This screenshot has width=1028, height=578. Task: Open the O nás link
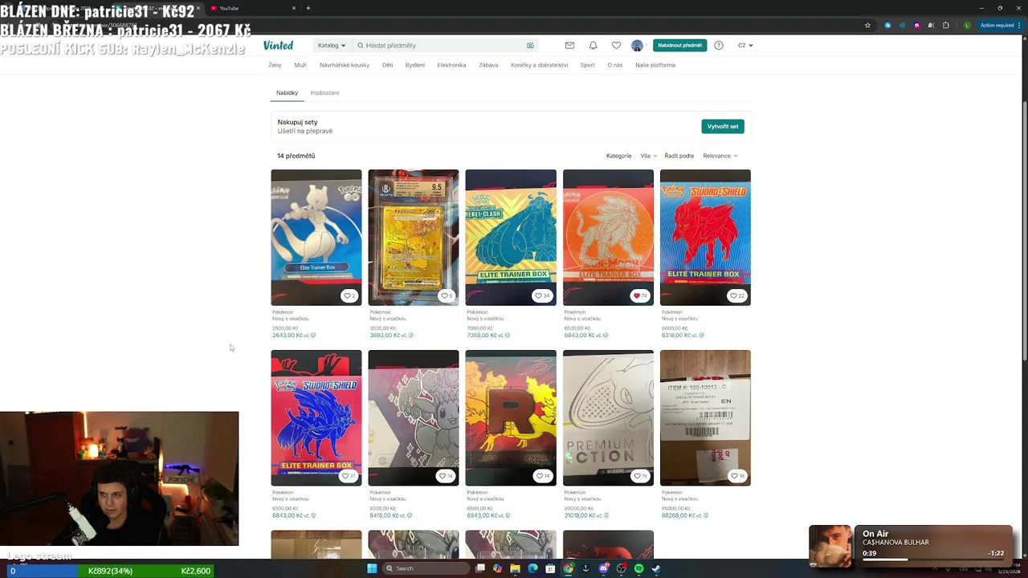(x=615, y=65)
